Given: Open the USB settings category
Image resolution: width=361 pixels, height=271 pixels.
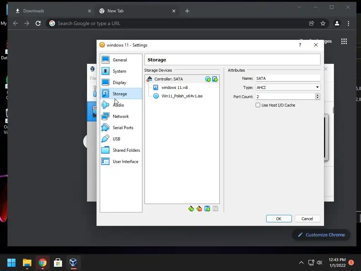Looking at the screenshot, I should (x=121, y=139).
